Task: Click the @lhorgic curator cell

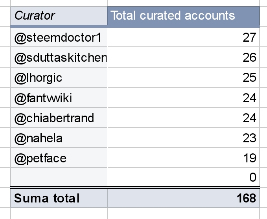Action: (x=59, y=78)
